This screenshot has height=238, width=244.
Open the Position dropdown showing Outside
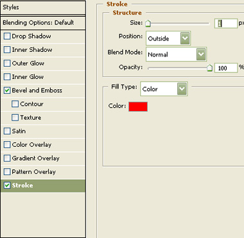(x=168, y=38)
